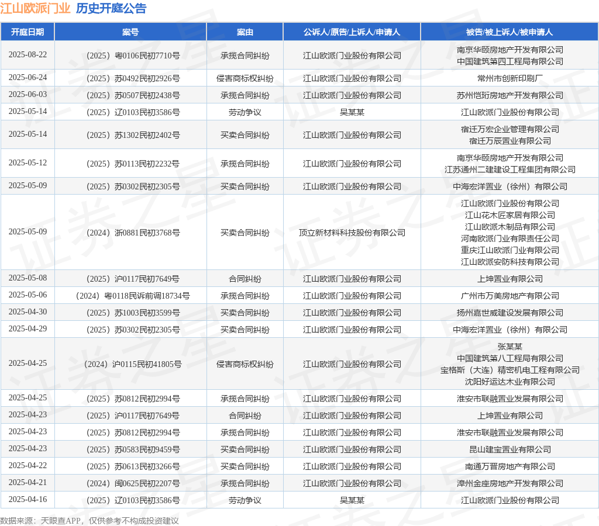The width and height of the screenshot is (599, 526).
Task: Select defendant 河南欧派门业有限责任公司
Action: (x=510, y=238)
